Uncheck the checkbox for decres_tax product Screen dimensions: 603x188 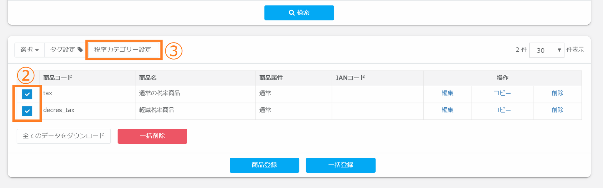[x=27, y=111]
